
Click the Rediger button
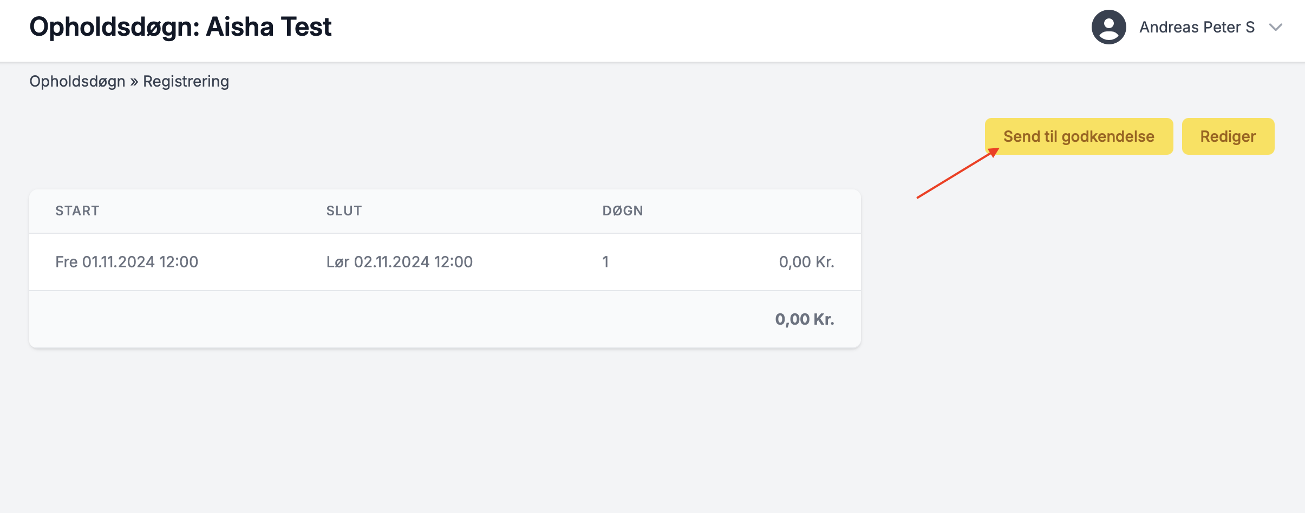[x=1228, y=136]
